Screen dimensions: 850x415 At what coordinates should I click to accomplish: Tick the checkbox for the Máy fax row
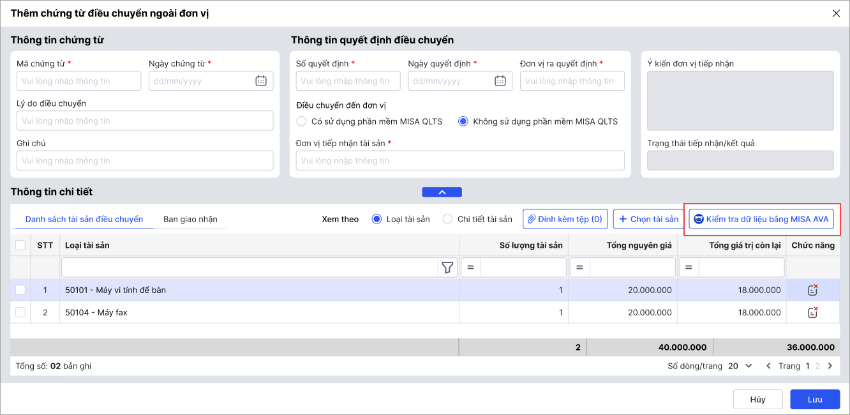[20, 313]
